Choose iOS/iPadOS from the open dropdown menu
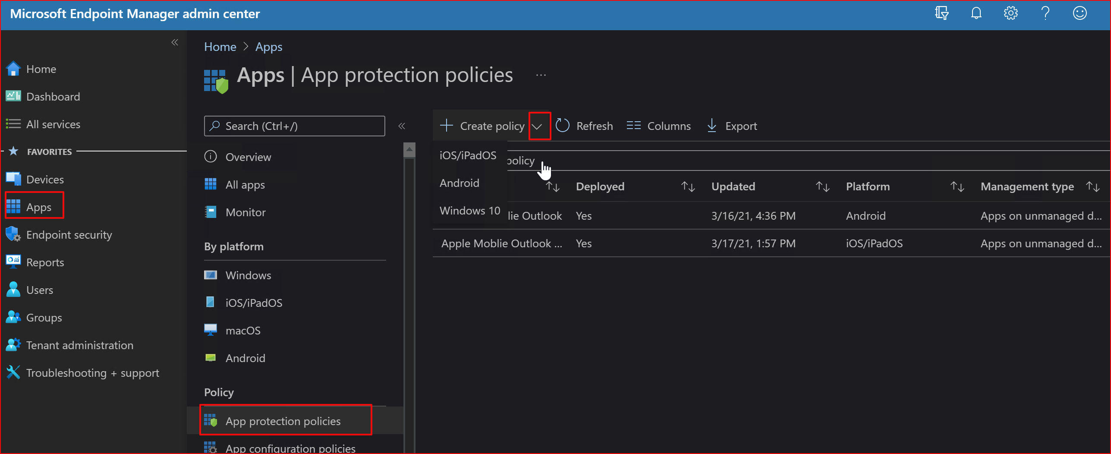This screenshot has width=1111, height=454. [467, 155]
